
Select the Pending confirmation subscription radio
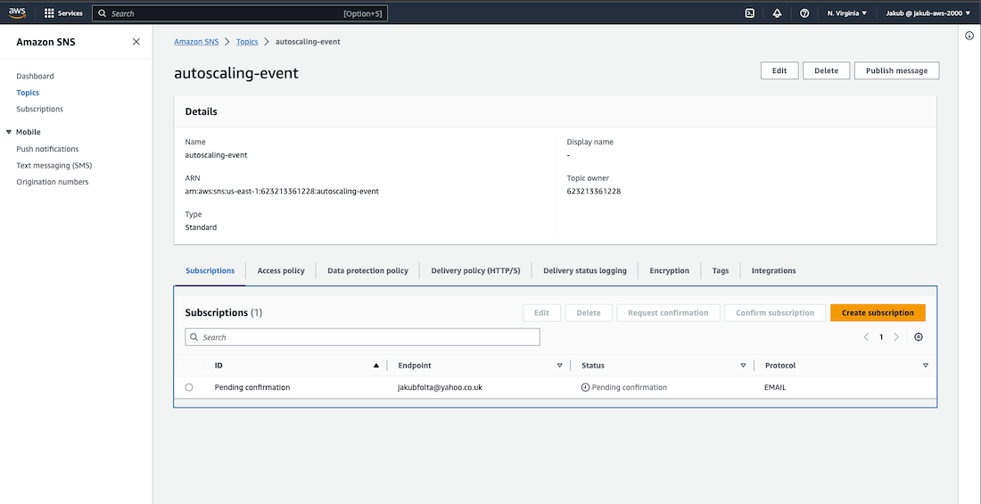pos(189,387)
